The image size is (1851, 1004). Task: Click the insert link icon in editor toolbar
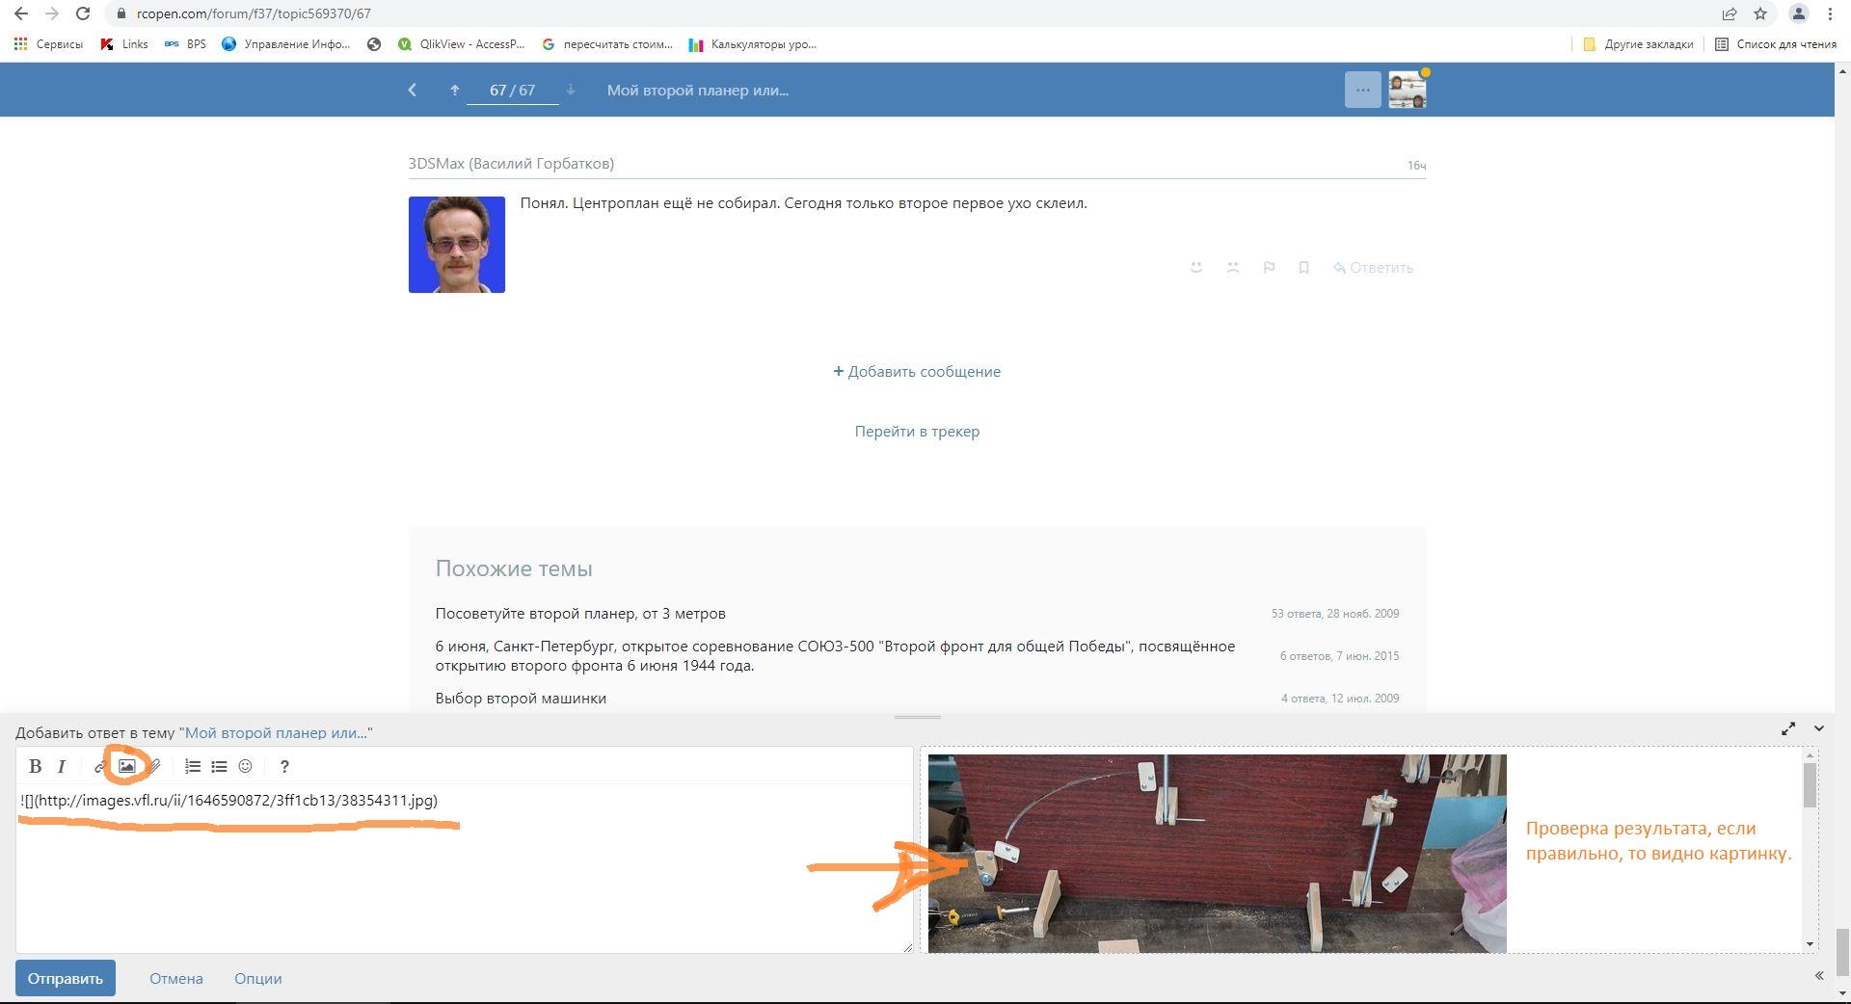click(99, 767)
